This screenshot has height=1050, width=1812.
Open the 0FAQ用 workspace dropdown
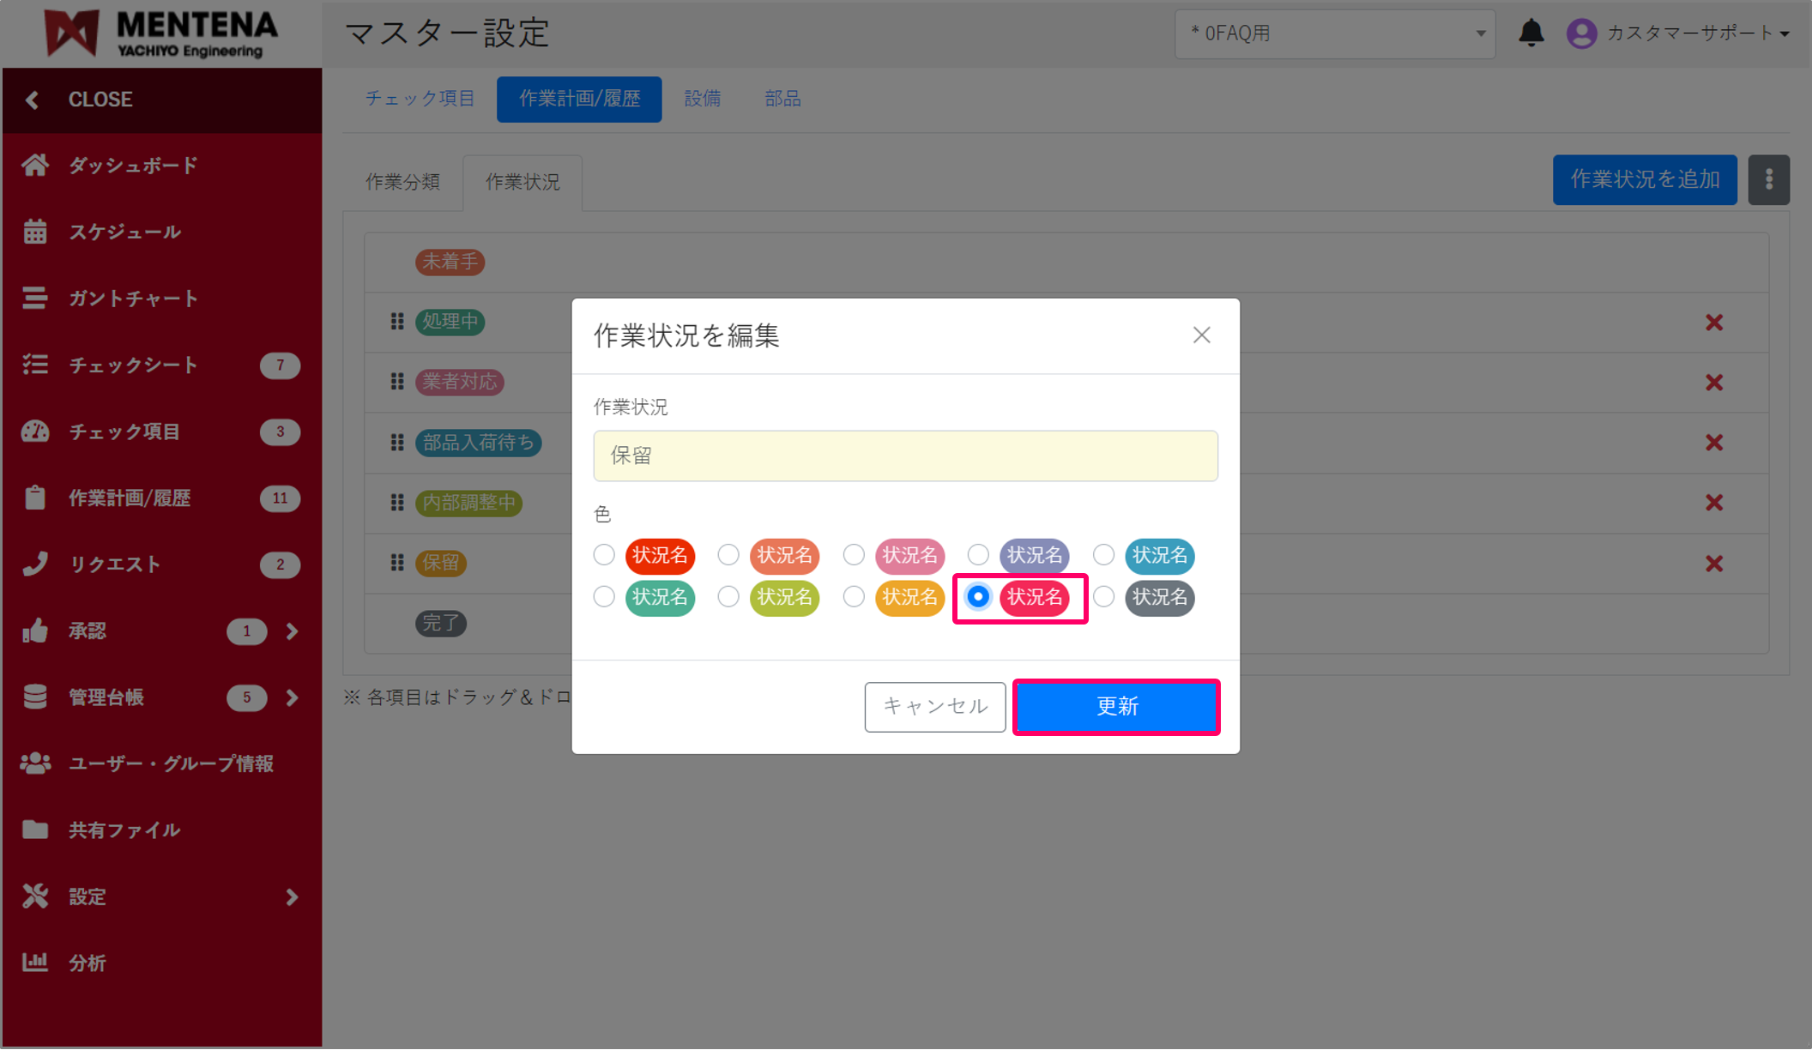1335,33
